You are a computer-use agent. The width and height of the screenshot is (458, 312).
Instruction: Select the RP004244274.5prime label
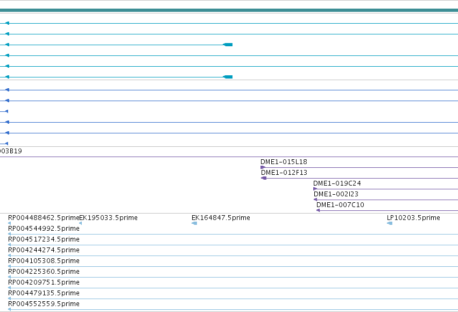click(44, 250)
